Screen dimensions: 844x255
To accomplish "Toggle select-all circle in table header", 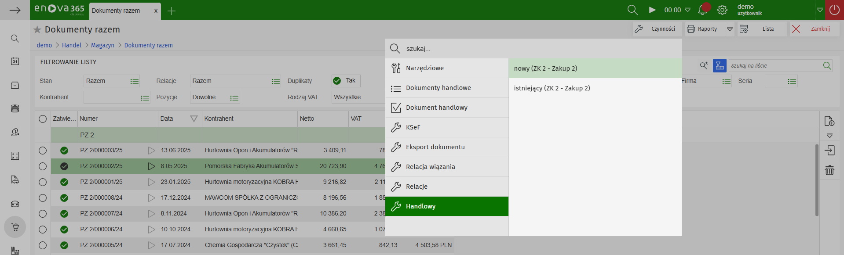I will click(43, 119).
